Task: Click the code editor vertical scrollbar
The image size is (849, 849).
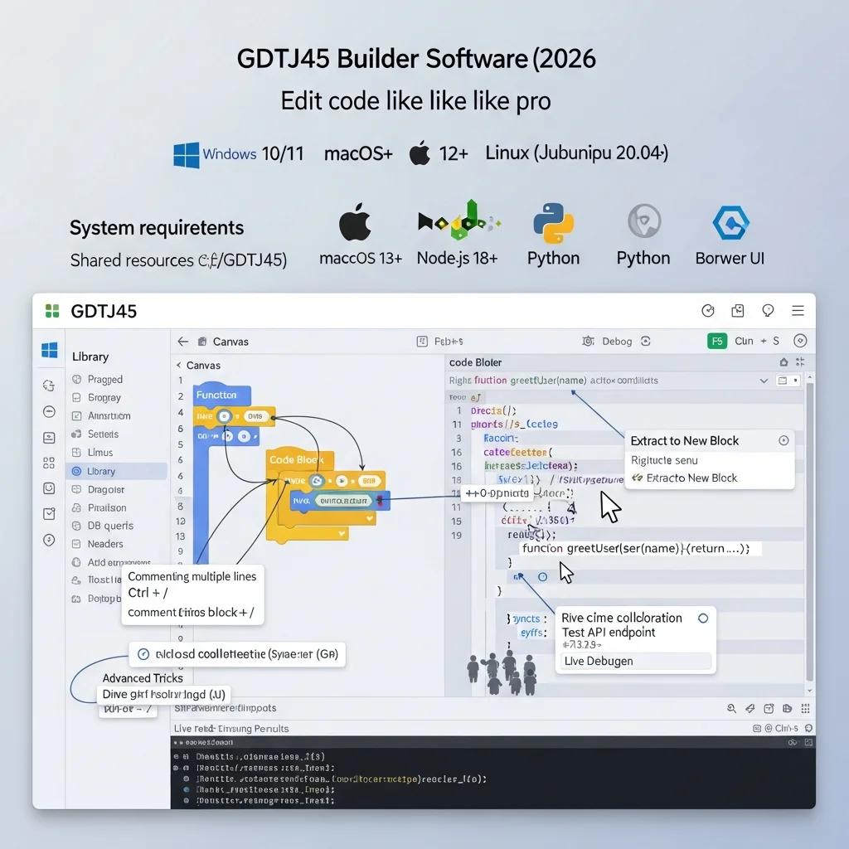Action: click(x=810, y=531)
